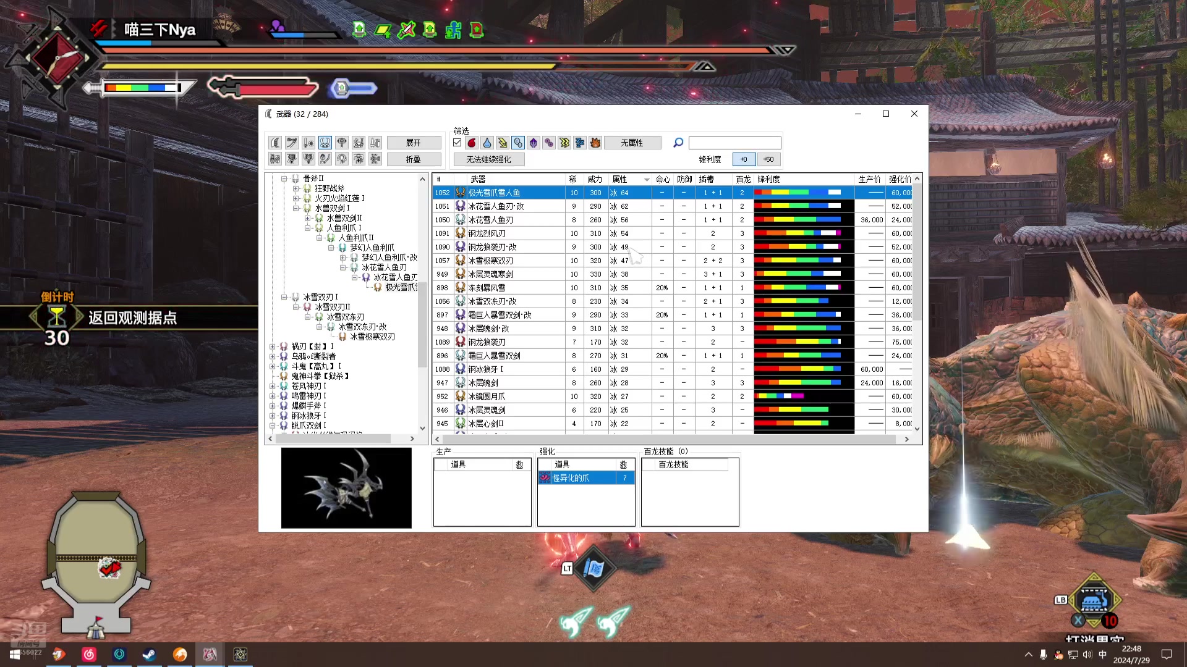The image size is (1187, 667).
Task: Open NetEase Music app in taskbar
Action: pos(89,654)
